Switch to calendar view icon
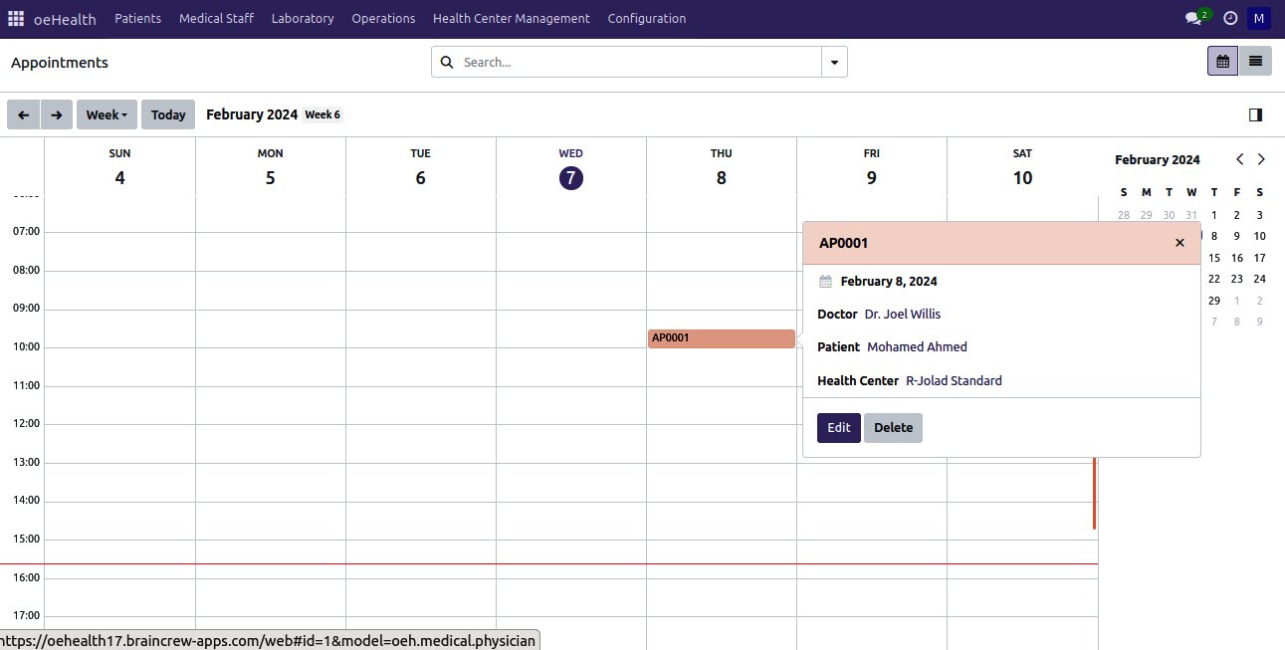The height and width of the screenshot is (650, 1285). [x=1222, y=61]
